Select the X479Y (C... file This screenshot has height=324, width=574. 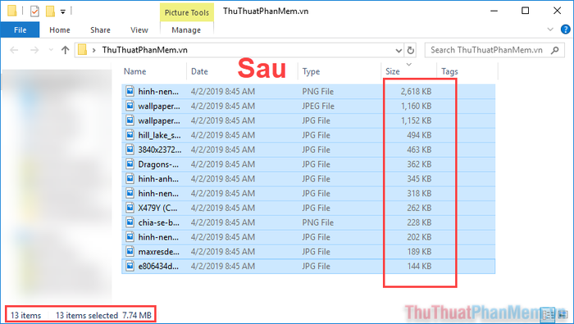(308, 208)
